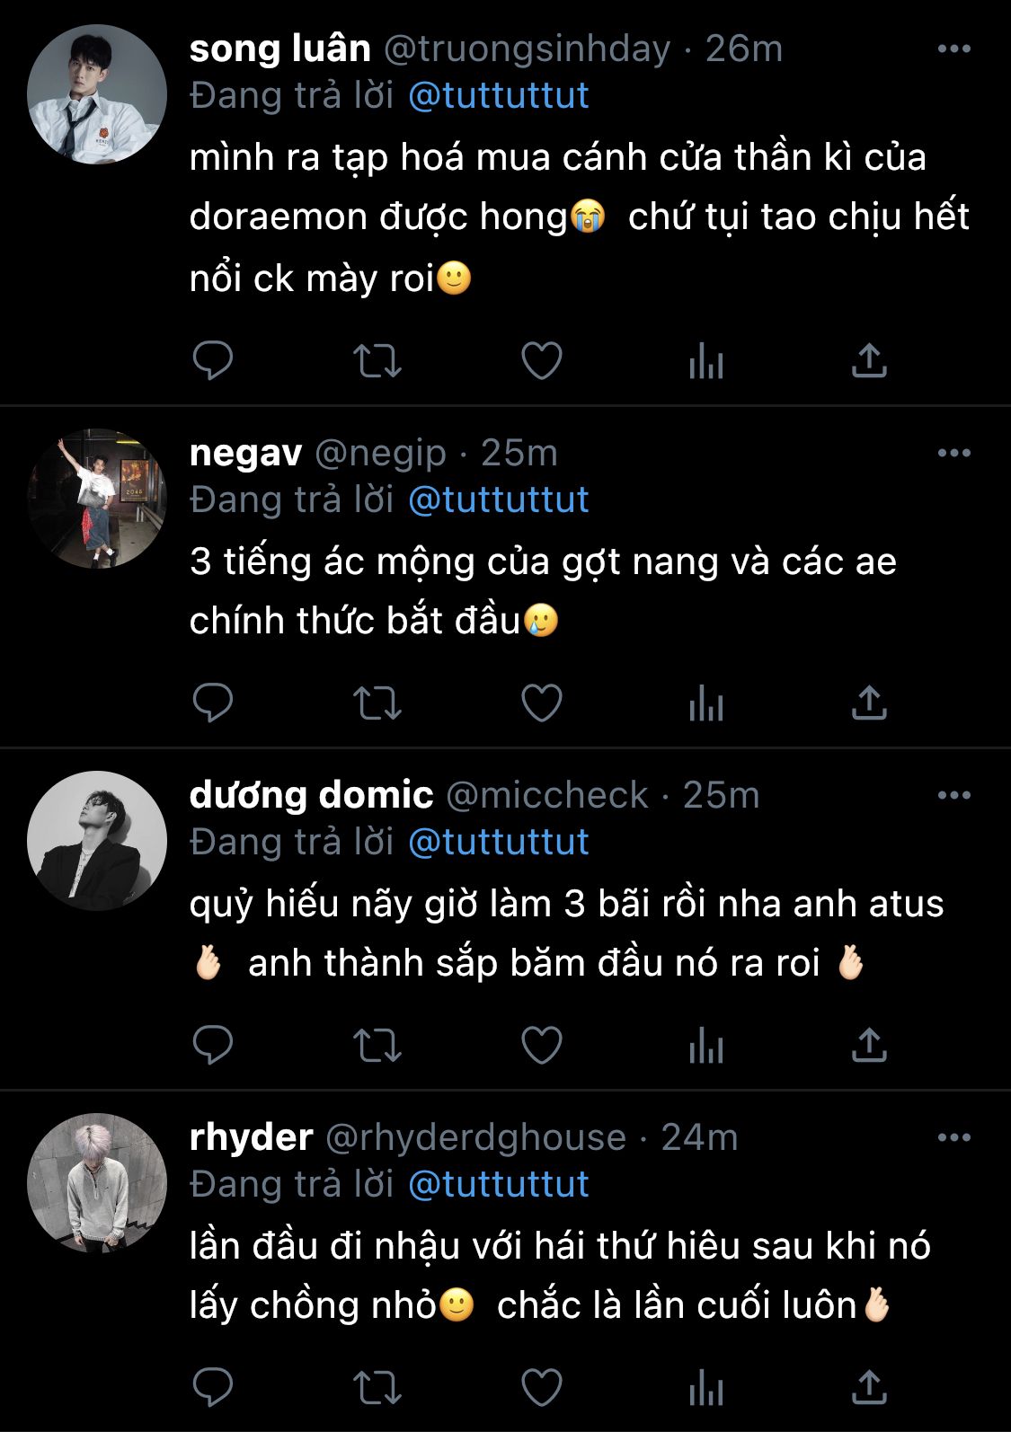Share negav's tweet

point(869,703)
